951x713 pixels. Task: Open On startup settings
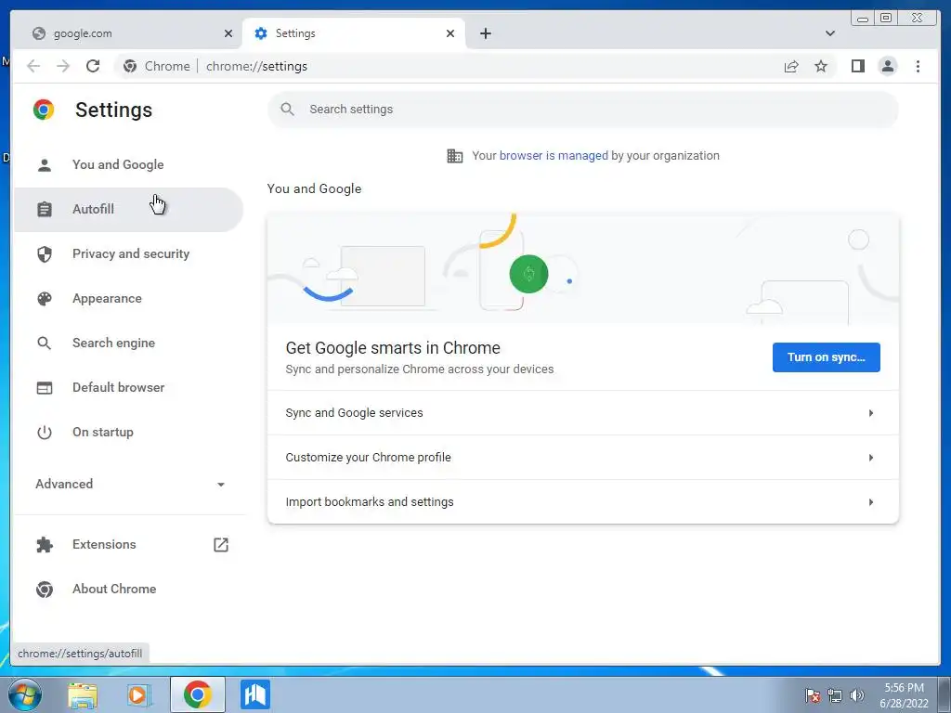click(129, 433)
